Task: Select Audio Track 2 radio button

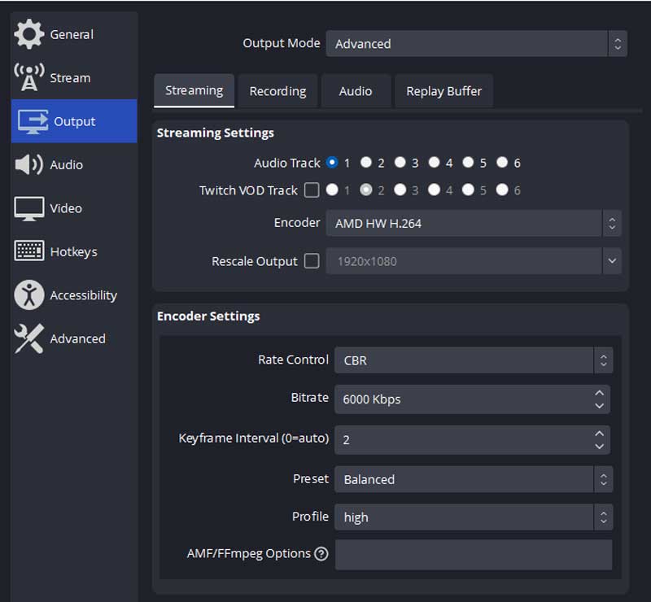Action: [x=365, y=163]
